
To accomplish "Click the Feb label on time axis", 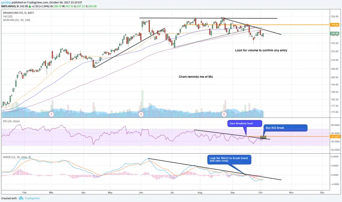I will (24, 192).
